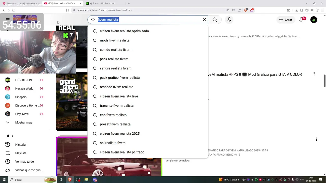Open Brave Rewards triangle icon
This screenshot has width=326, height=183.
click(x=252, y=10)
